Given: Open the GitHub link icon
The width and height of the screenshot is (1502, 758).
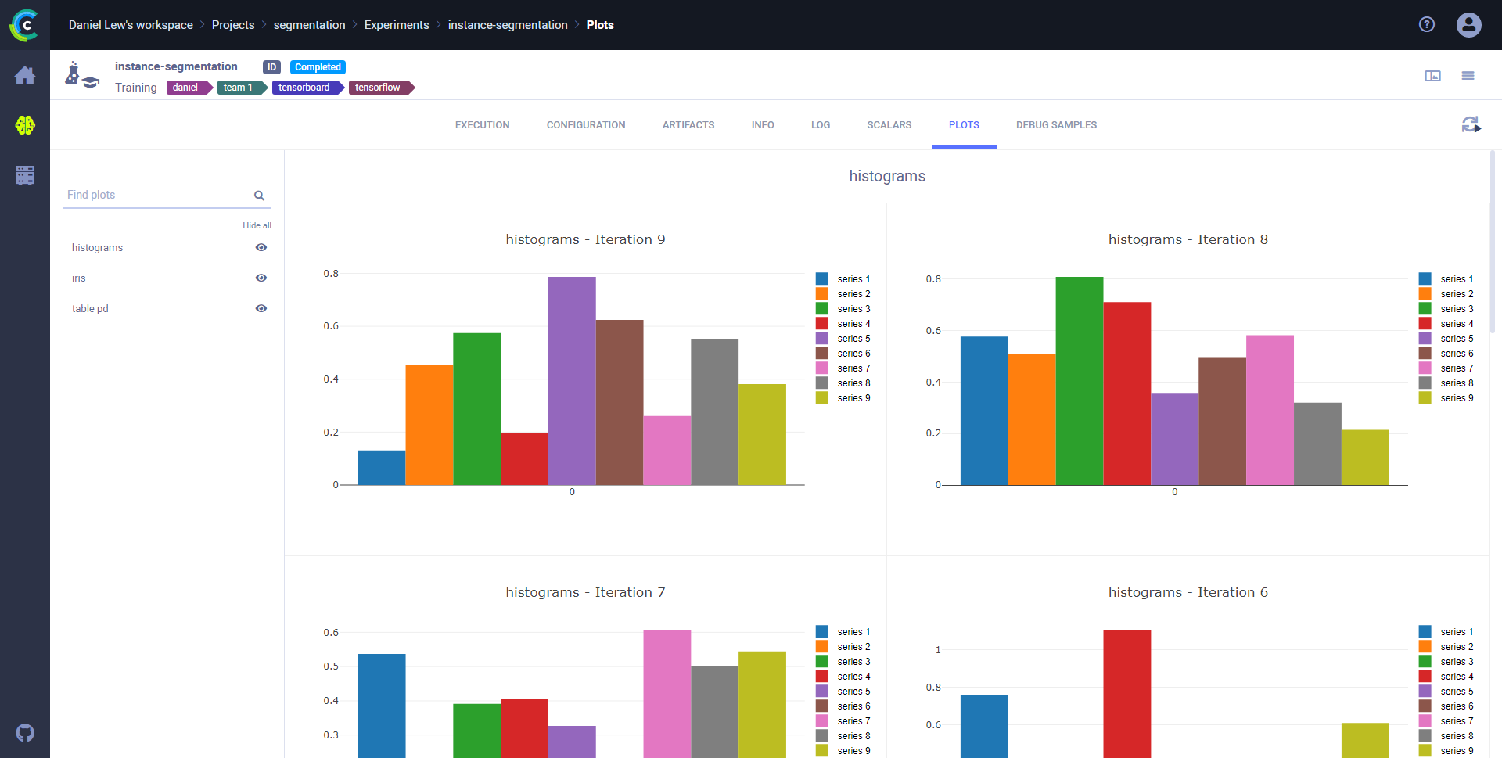Looking at the screenshot, I should (25, 733).
